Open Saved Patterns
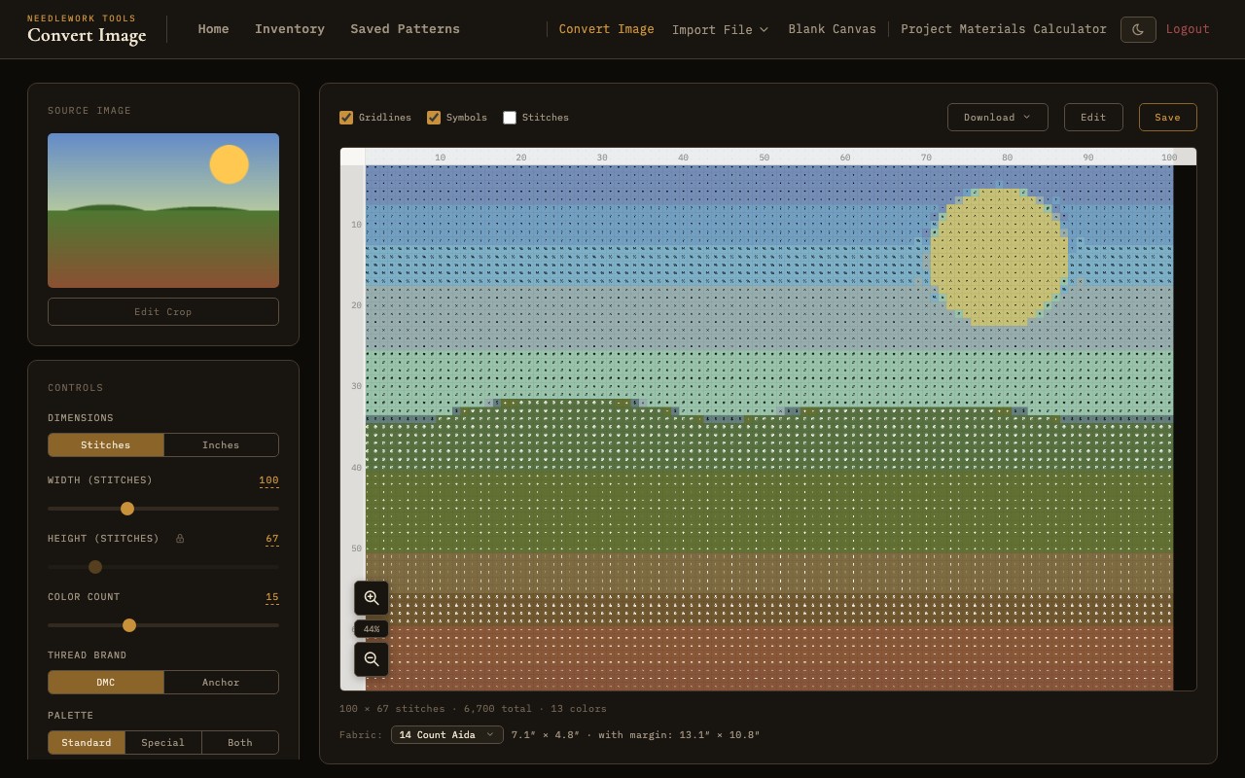This screenshot has width=1245, height=778. coord(405,29)
